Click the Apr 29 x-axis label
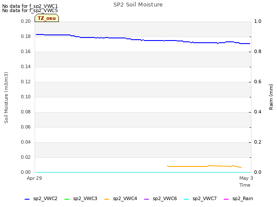The image size is (277, 207). (34, 178)
